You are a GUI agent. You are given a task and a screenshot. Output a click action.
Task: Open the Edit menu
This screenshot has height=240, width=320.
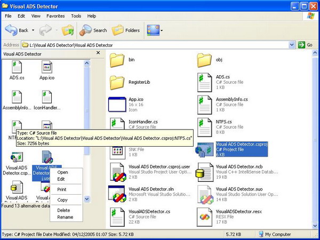click(x=21, y=16)
